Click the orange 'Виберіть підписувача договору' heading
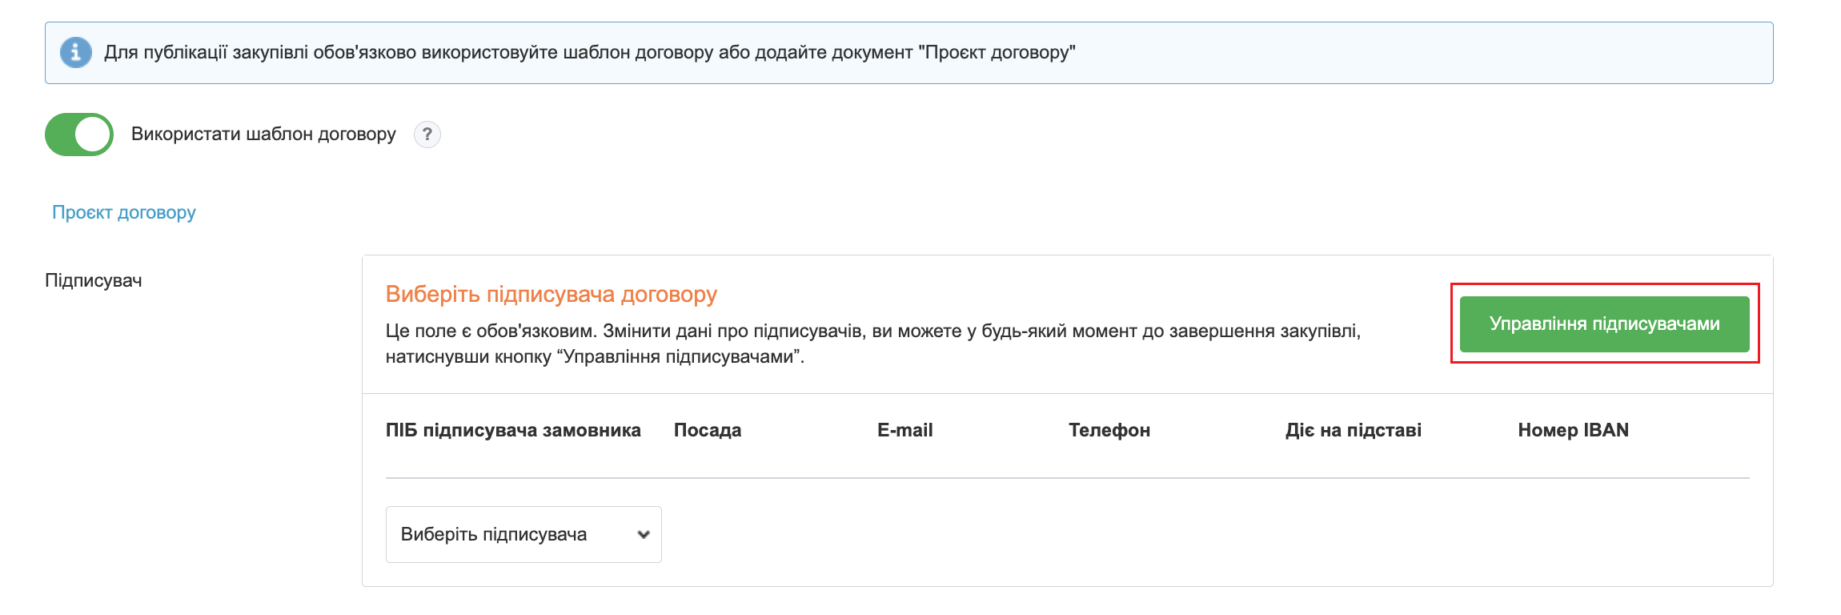This screenshot has width=1841, height=615. (x=551, y=295)
